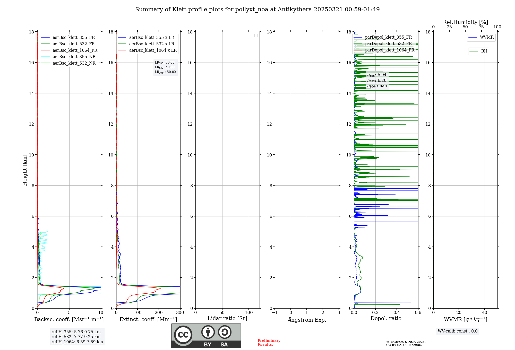This screenshot has height=350, width=515.
Task: Click the η532: 6.20 value
Action: pos(377,81)
